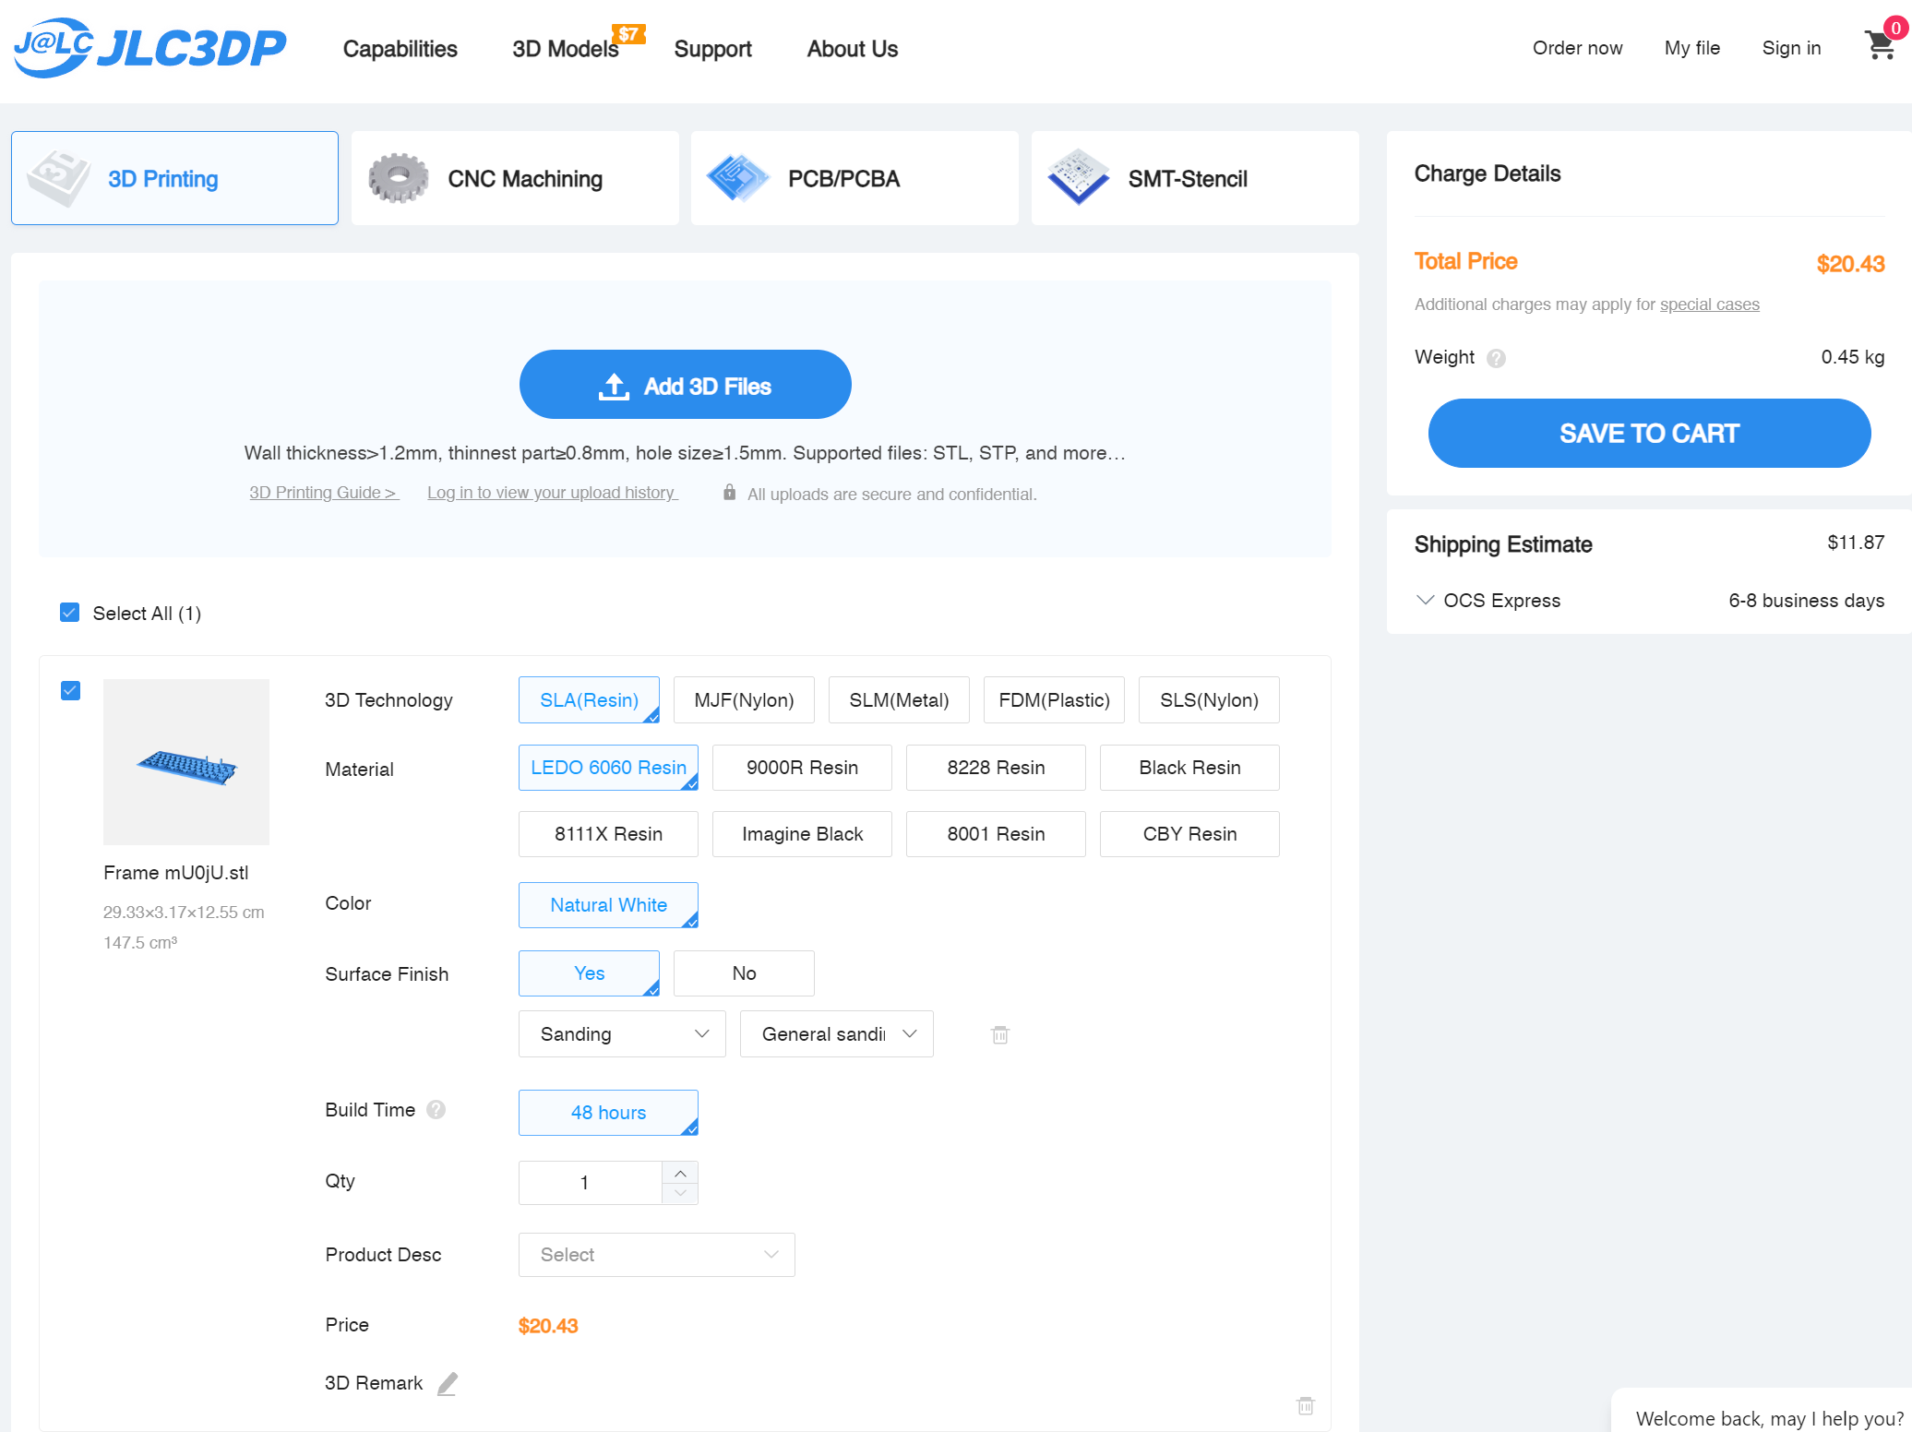The image size is (1912, 1432).
Task: Choose 8111X Resin material
Action: tap(608, 834)
